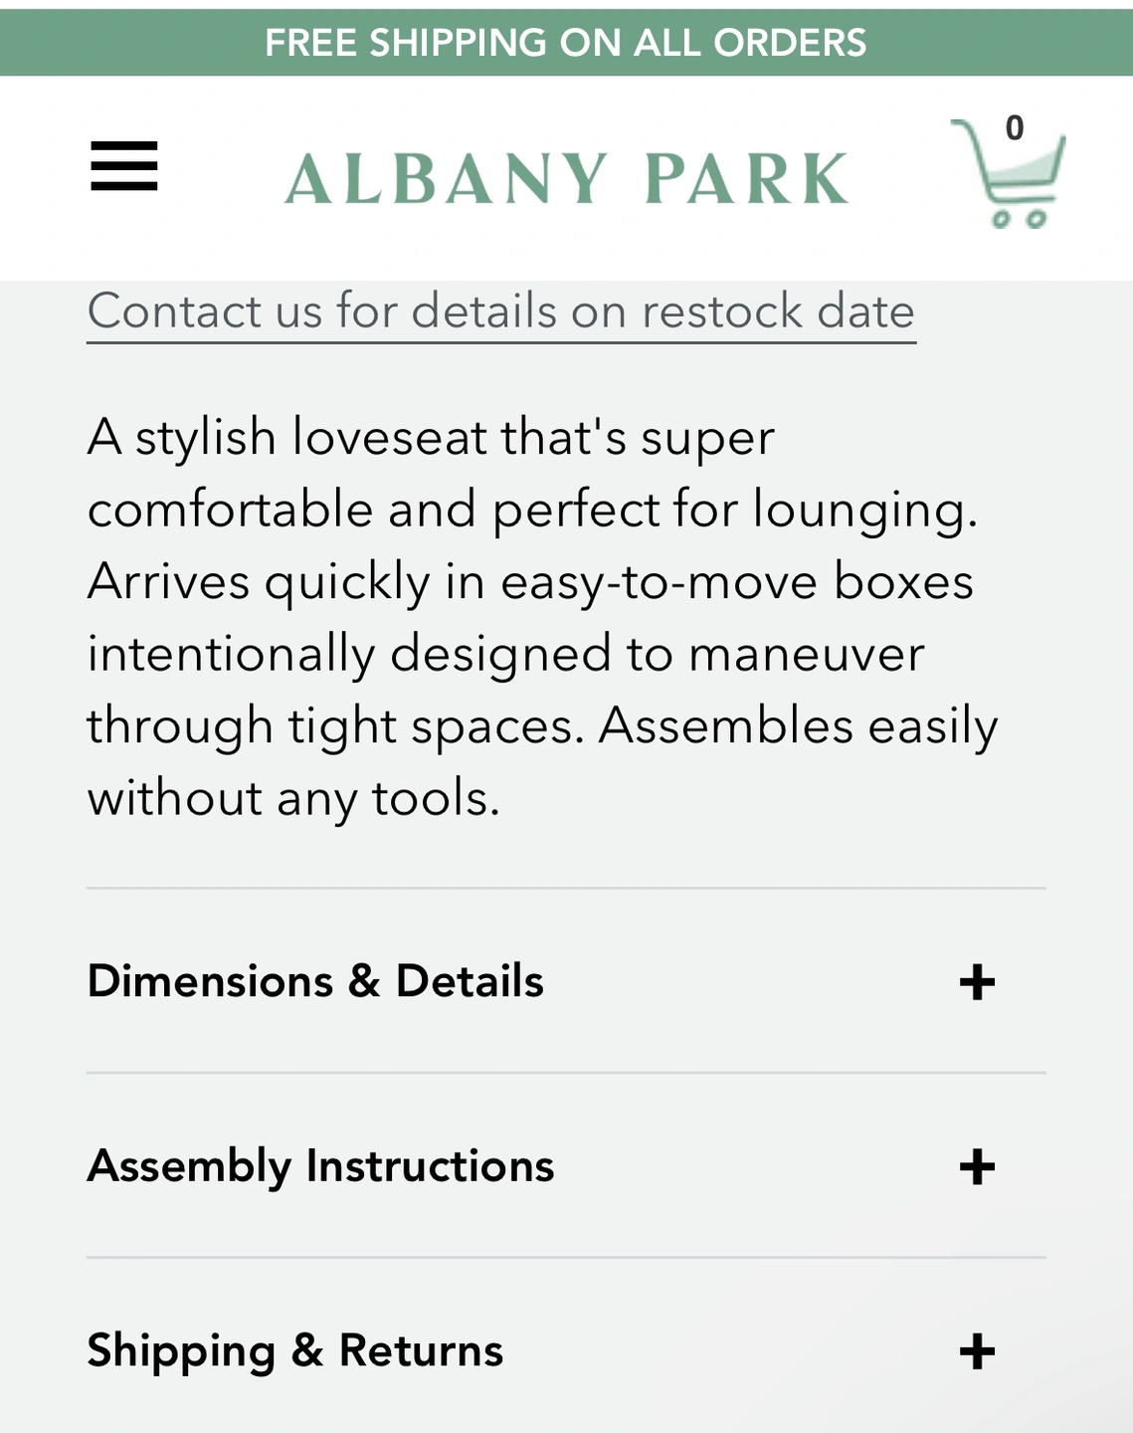Click the 'A stylish loveseat' opening line
The height and width of the screenshot is (1433, 1133).
(x=430, y=438)
